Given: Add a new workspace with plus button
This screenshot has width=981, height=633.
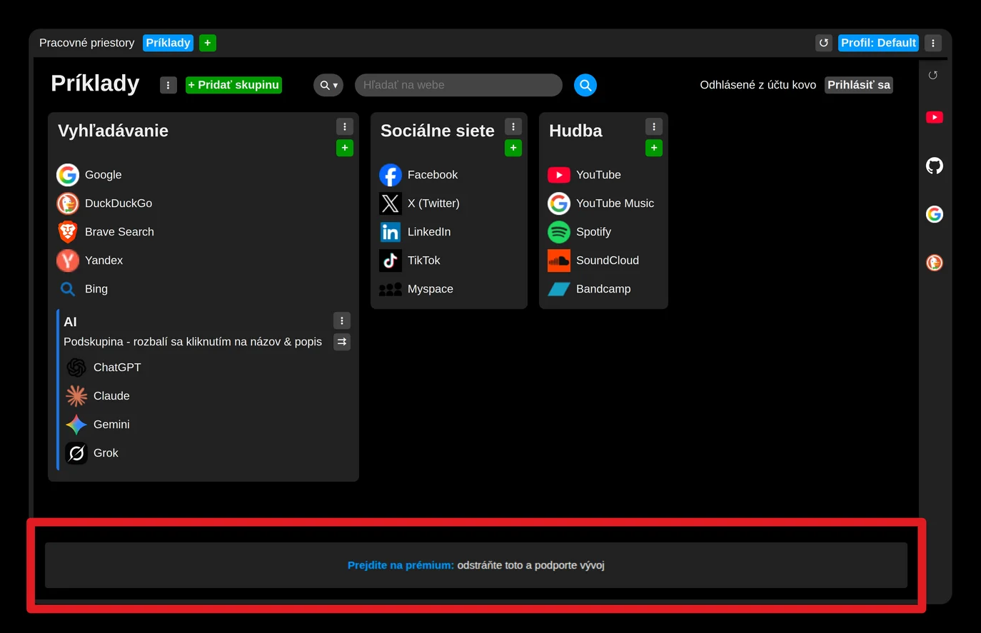Looking at the screenshot, I should (x=208, y=43).
